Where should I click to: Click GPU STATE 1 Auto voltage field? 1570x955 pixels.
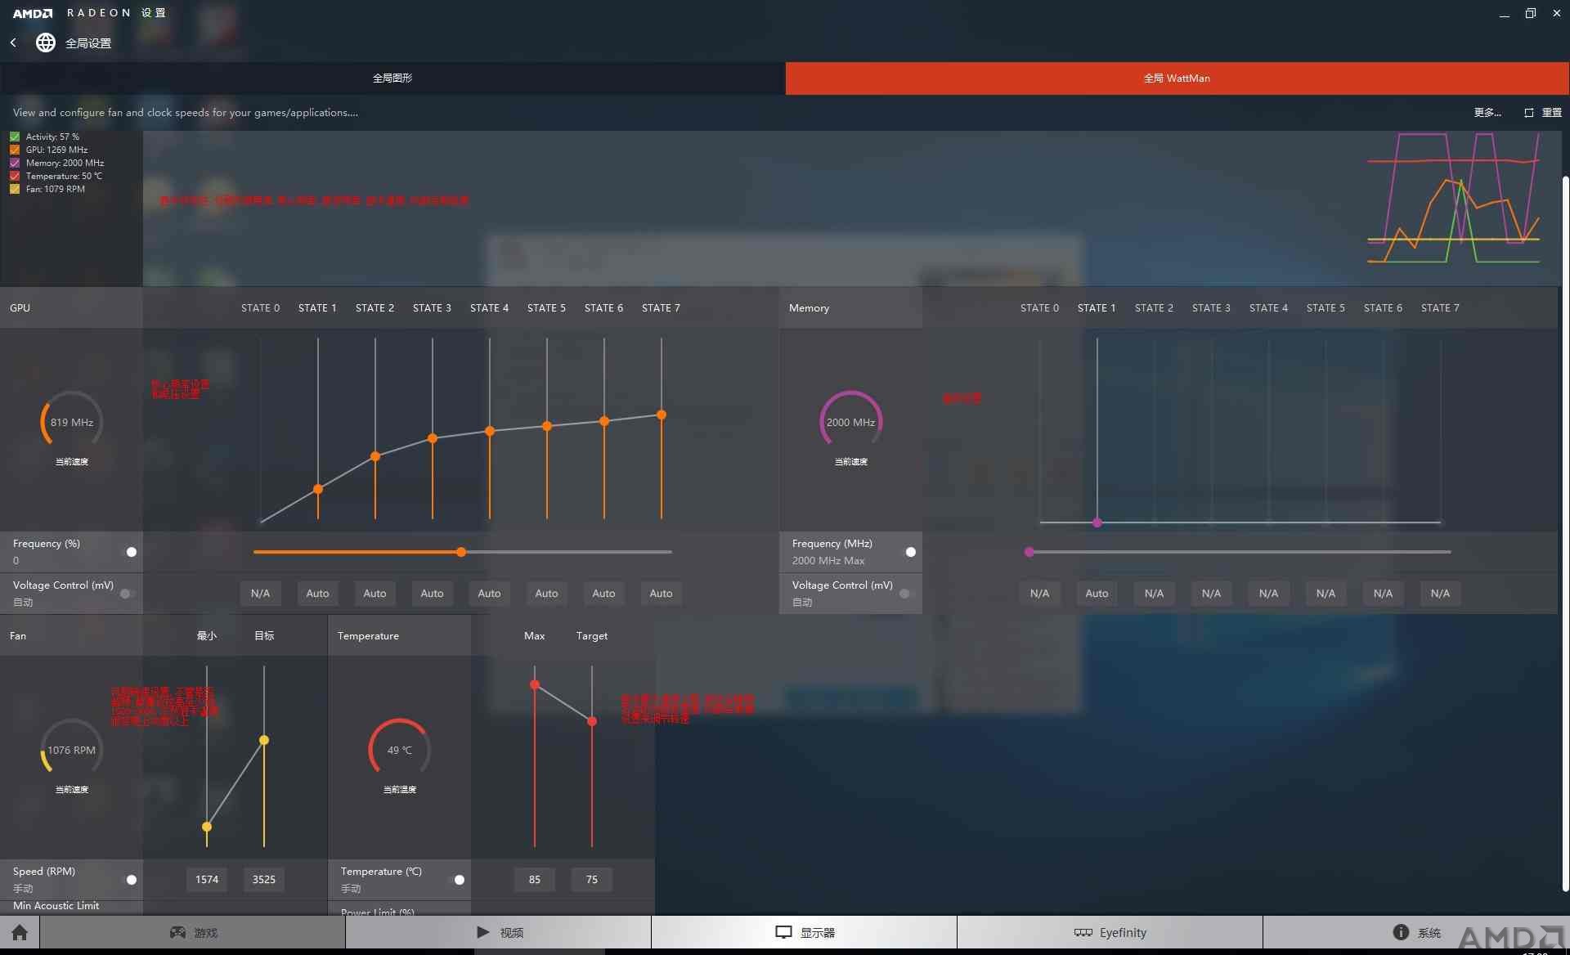point(317,594)
